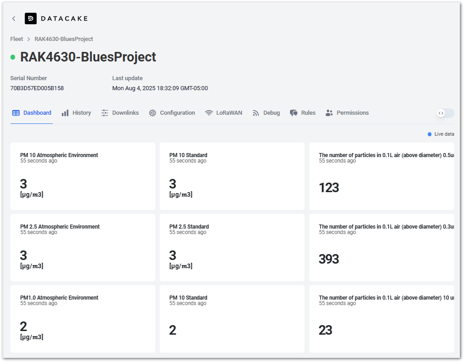
Task: Click the Configuration gear icon
Action: point(152,112)
